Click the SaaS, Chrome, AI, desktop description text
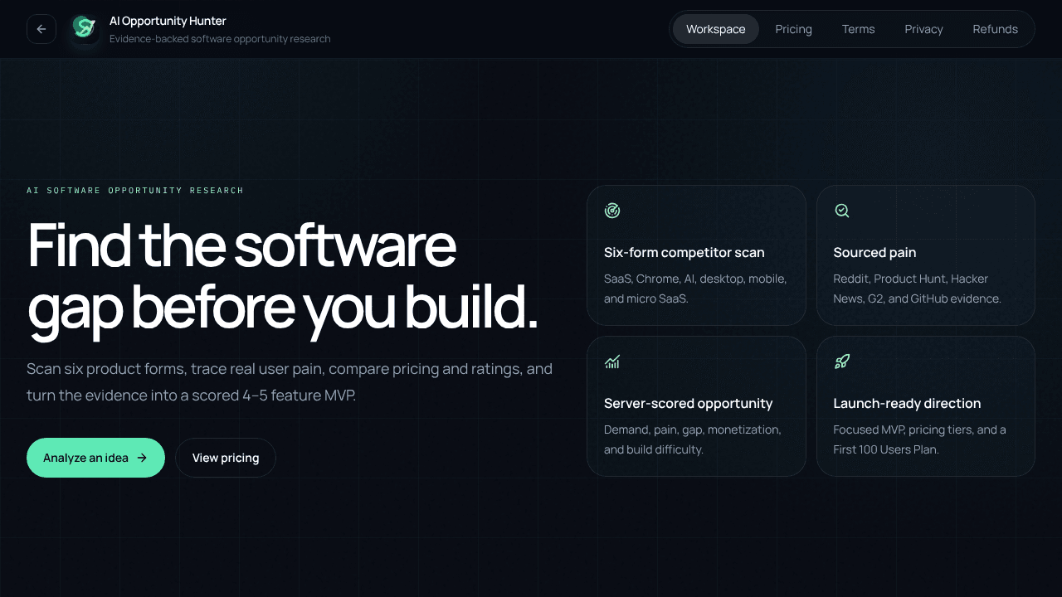Viewport: 1062px width, 597px height. click(695, 289)
